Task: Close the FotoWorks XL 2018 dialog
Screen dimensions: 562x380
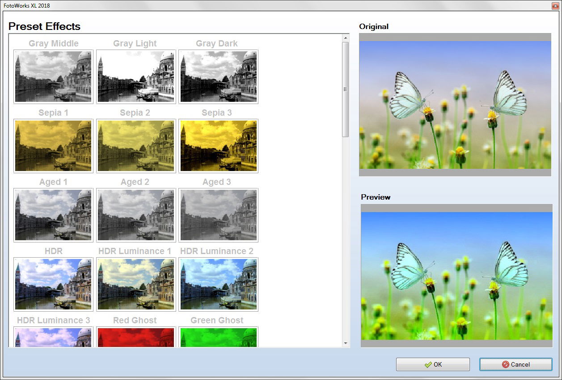Action: click(555, 5)
